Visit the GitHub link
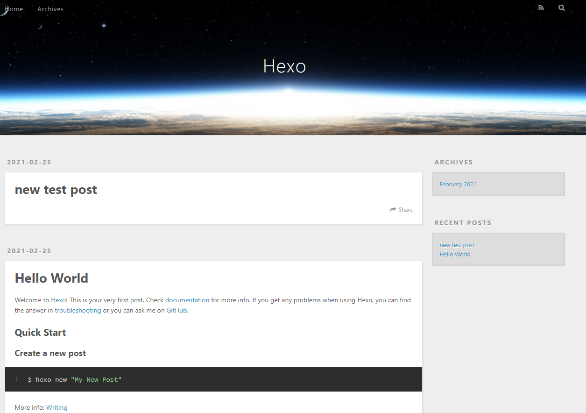This screenshot has width=586, height=413. (177, 310)
